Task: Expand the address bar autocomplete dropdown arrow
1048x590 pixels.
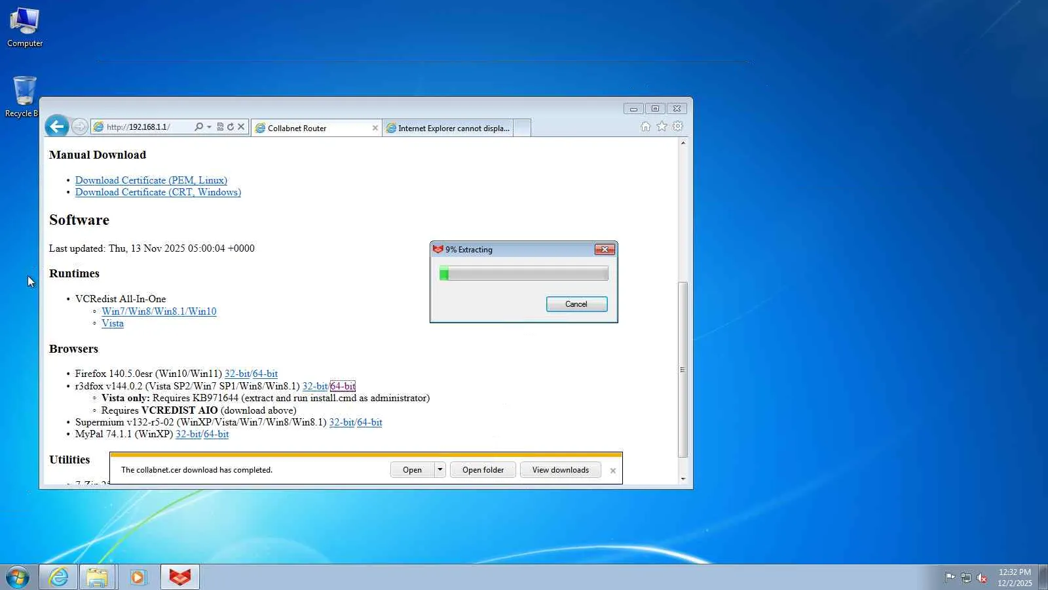Action: coord(209,127)
